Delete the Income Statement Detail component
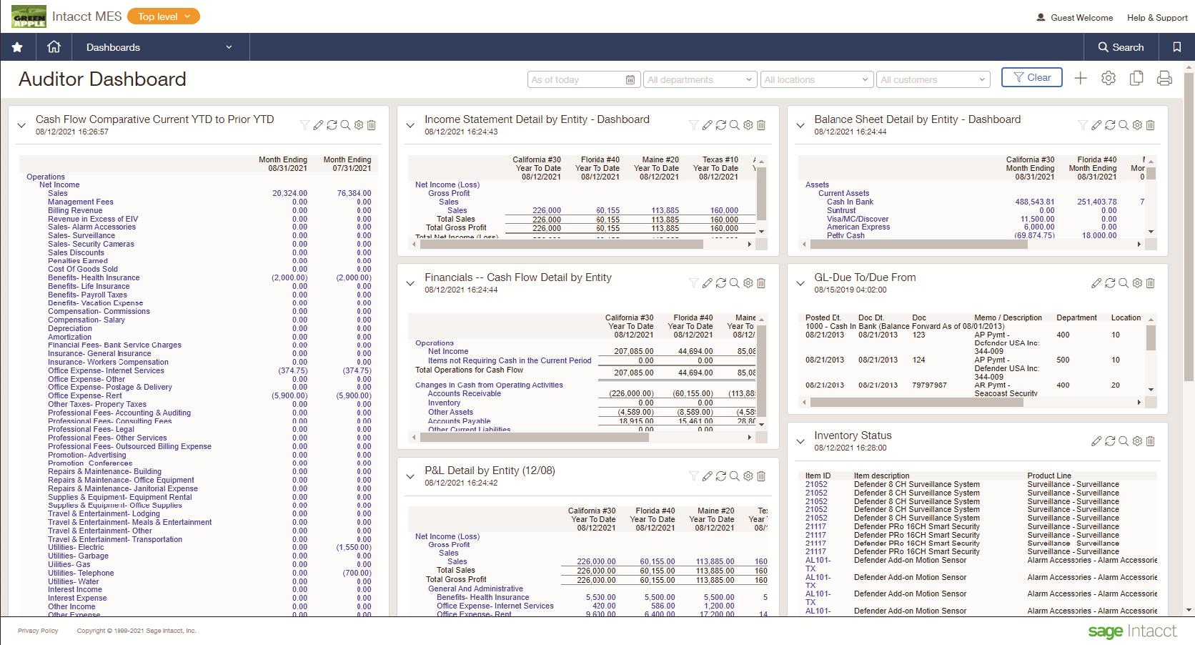The width and height of the screenshot is (1195, 645). point(761,125)
